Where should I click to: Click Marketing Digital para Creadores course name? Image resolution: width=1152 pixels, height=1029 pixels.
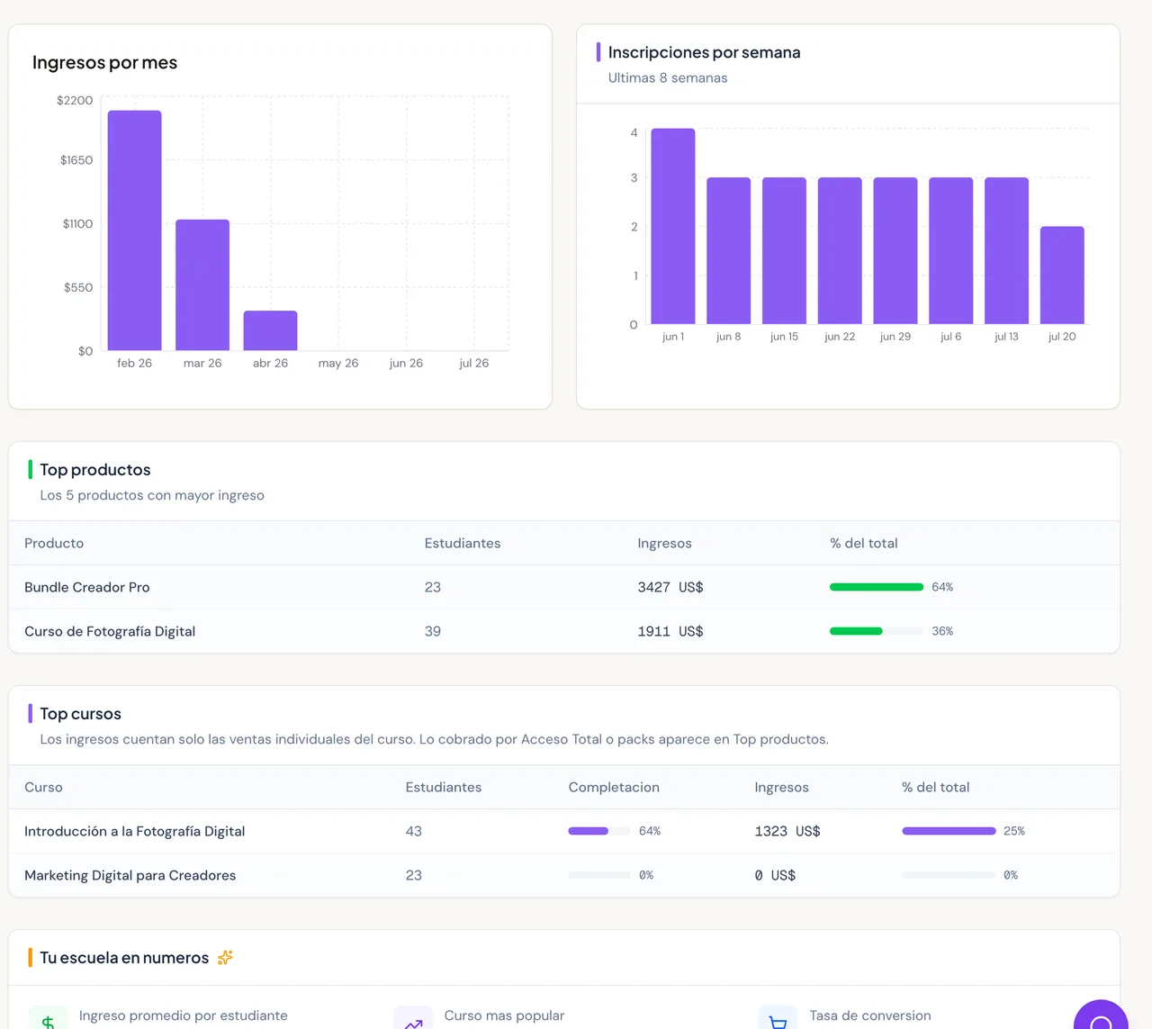tap(130, 875)
